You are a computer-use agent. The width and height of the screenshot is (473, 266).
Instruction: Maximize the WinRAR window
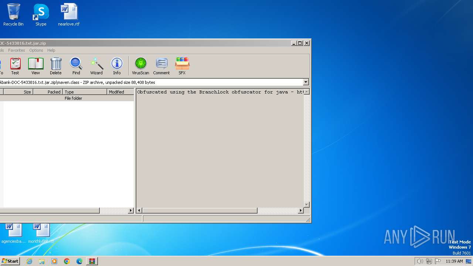(300, 43)
